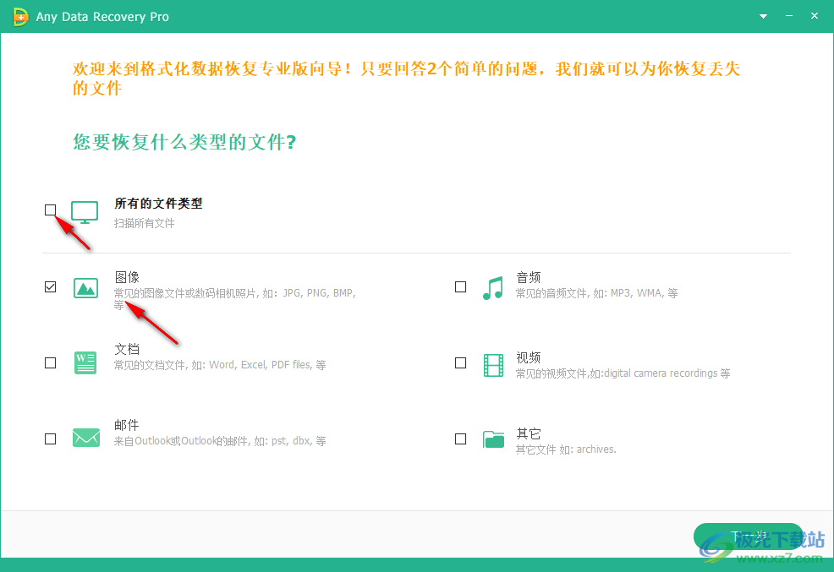Screen dimensions: 834x572
Task: Click the envelope mail icon
Action: [86, 439]
